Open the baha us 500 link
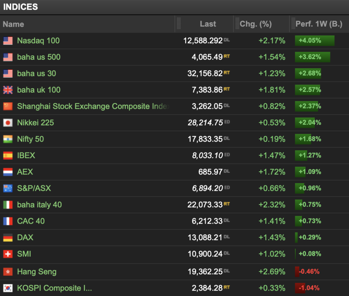The width and height of the screenshot is (349, 296). tap(39, 57)
